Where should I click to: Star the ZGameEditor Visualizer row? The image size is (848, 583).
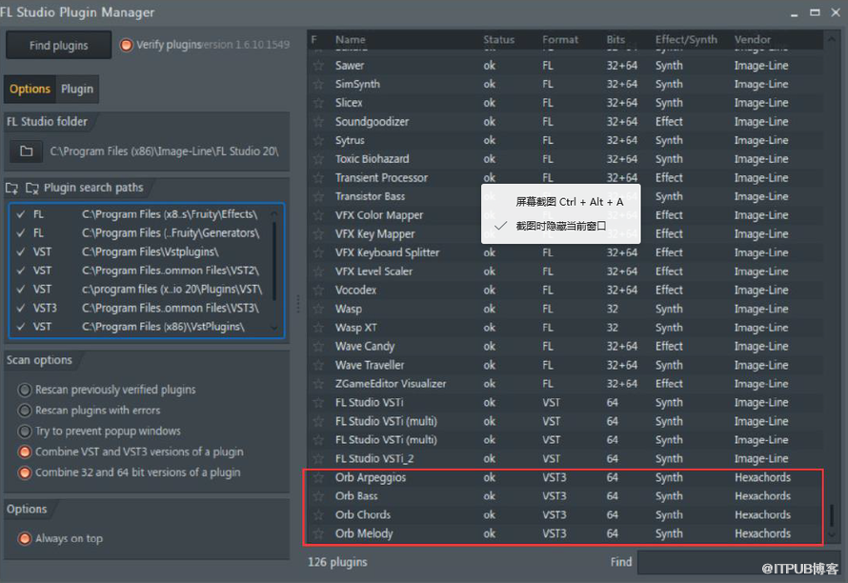pyautogui.click(x=318, y=384)
